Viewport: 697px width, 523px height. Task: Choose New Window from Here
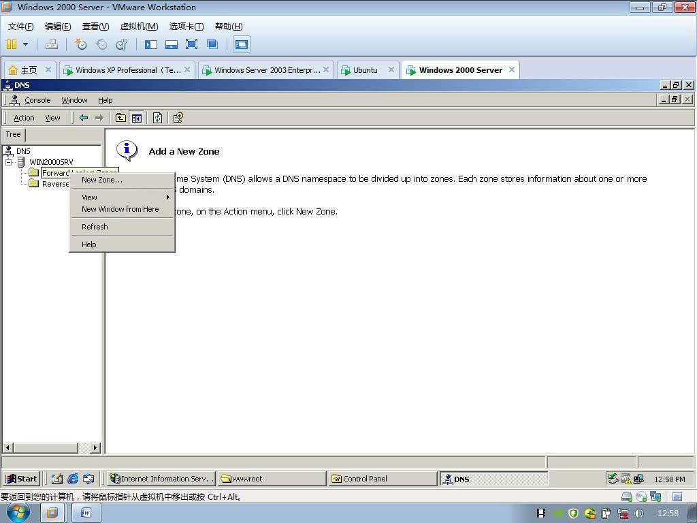[123, 209]
